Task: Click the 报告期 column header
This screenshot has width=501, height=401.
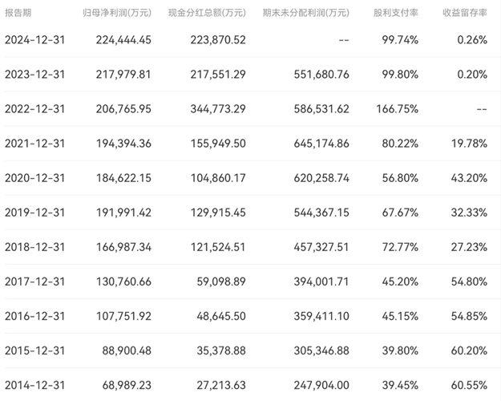Action: 18,13
